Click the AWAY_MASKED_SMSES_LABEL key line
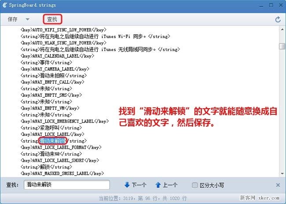The image size is (286, 204). 62,173
